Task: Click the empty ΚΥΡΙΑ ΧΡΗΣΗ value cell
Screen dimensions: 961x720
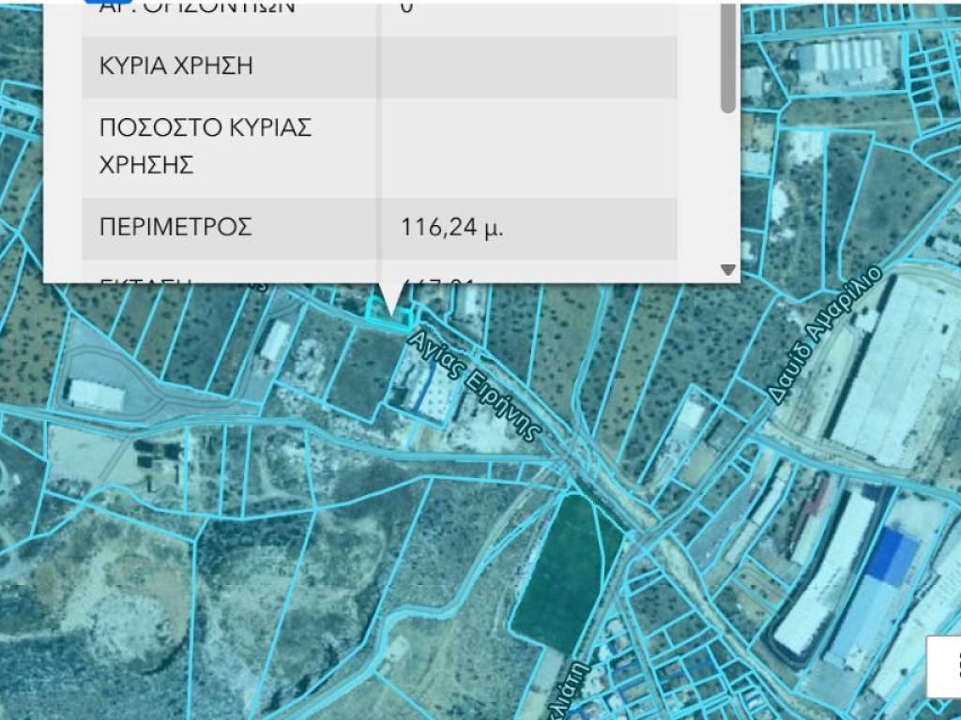Action: 527,67
